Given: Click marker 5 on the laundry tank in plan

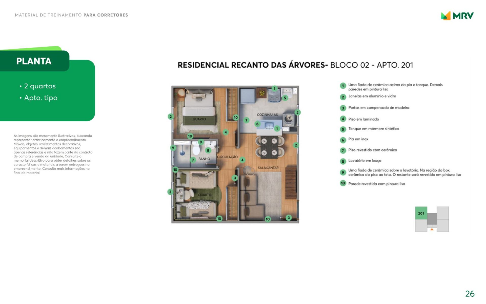Looking at the screenshot, I should coord(285,98).
